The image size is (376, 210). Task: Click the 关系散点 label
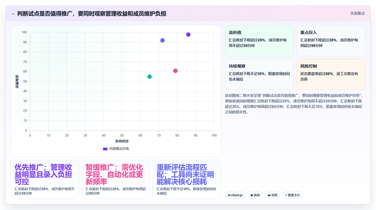[x=358, y=13]
